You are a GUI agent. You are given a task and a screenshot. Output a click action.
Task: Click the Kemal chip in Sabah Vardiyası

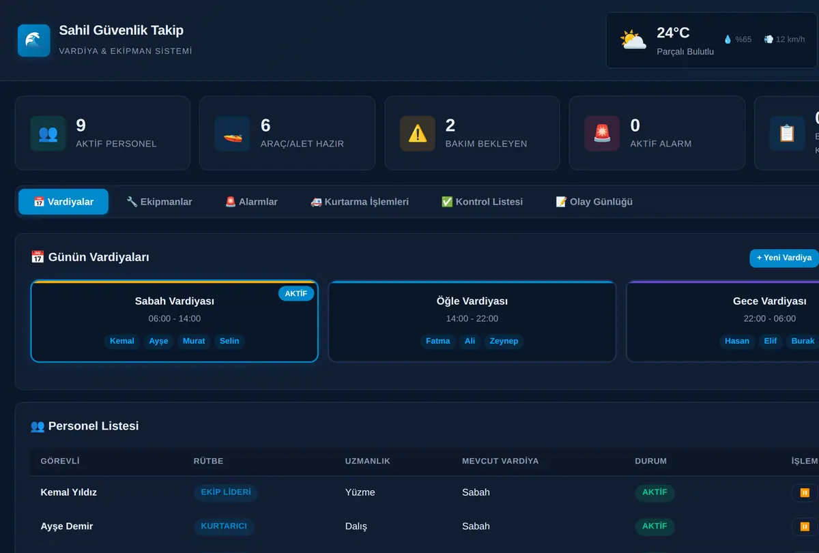pyautogui.click(x=122, y=341)
